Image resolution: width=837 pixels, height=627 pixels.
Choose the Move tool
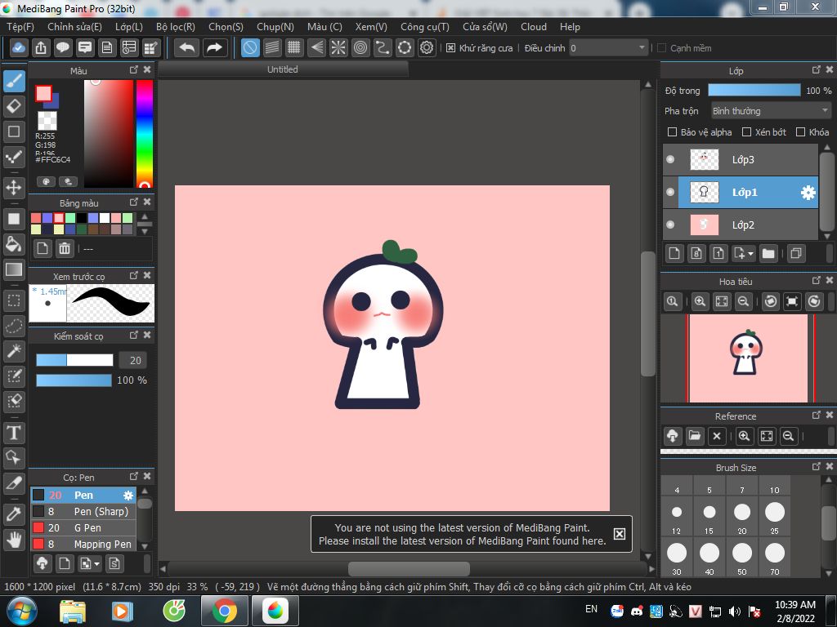point(15,188)
